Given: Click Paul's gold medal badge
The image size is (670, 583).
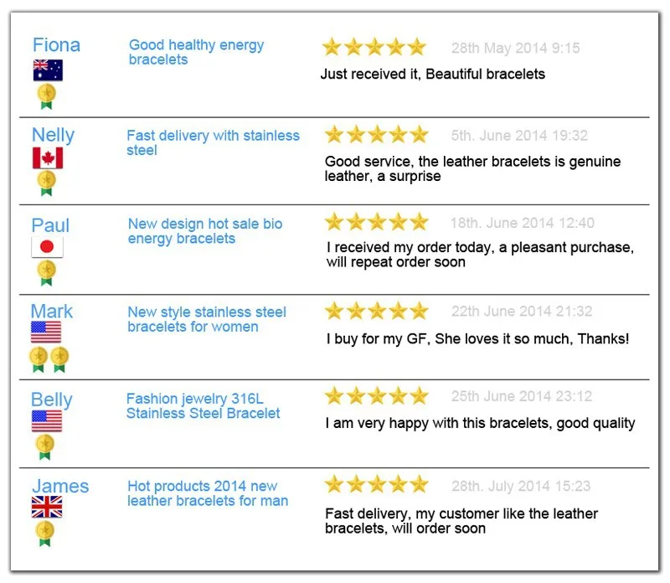Looking at the screenshot, I should click(x=47, y=271).
